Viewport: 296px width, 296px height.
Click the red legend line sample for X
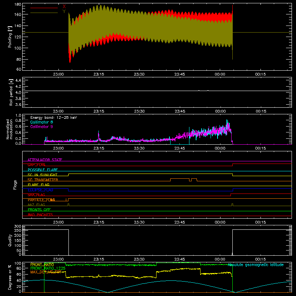click(x=44, y=8)
